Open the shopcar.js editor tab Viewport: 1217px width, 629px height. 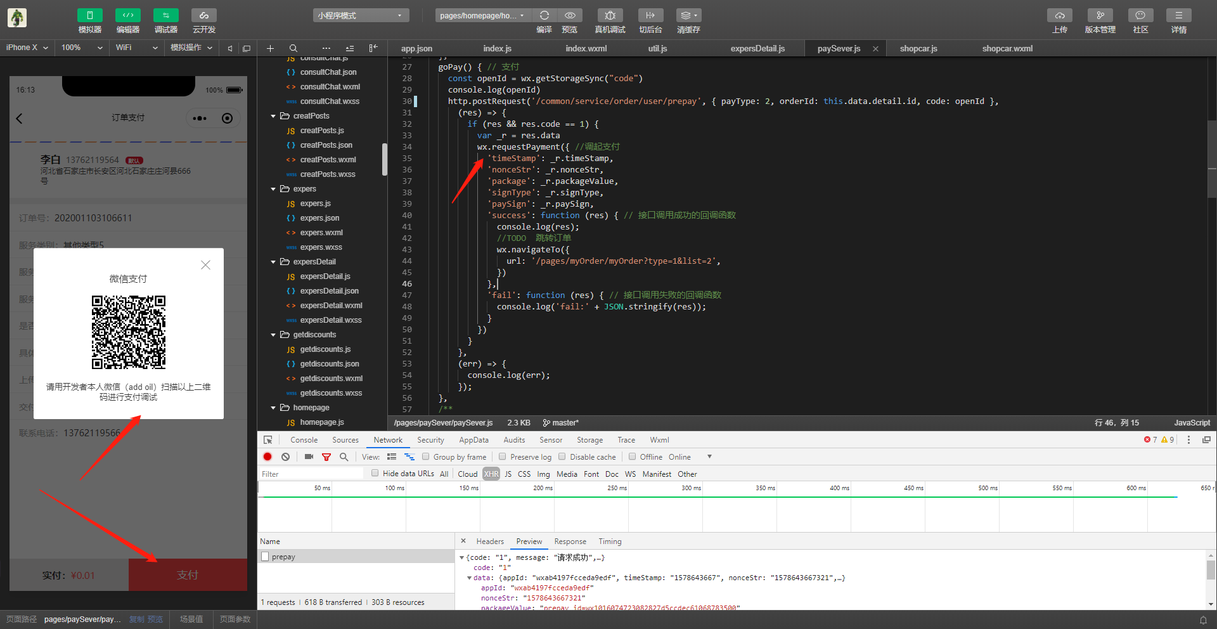pos(918,48)
